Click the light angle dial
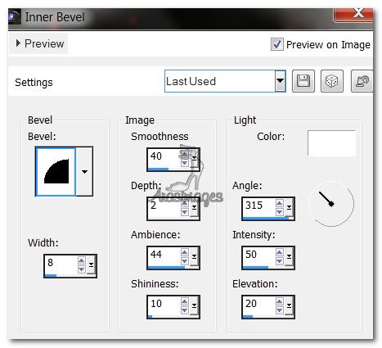Image resolution: width=382 pixels, height=348 pixels. tap(331, 204)
